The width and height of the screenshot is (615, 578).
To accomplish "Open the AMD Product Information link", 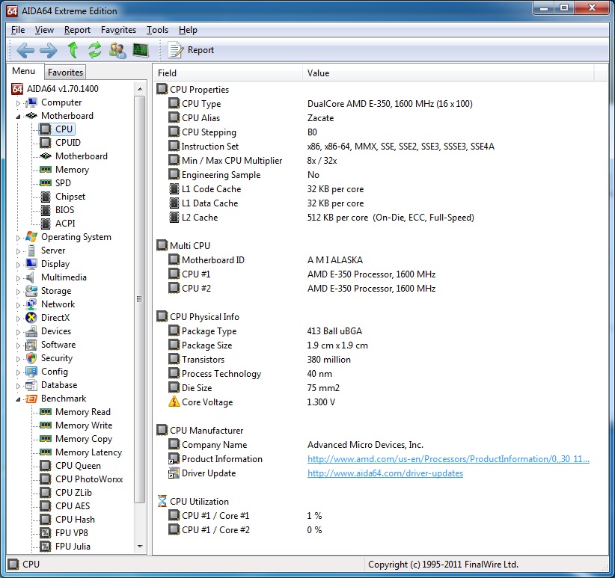I will tap(448, 459).
